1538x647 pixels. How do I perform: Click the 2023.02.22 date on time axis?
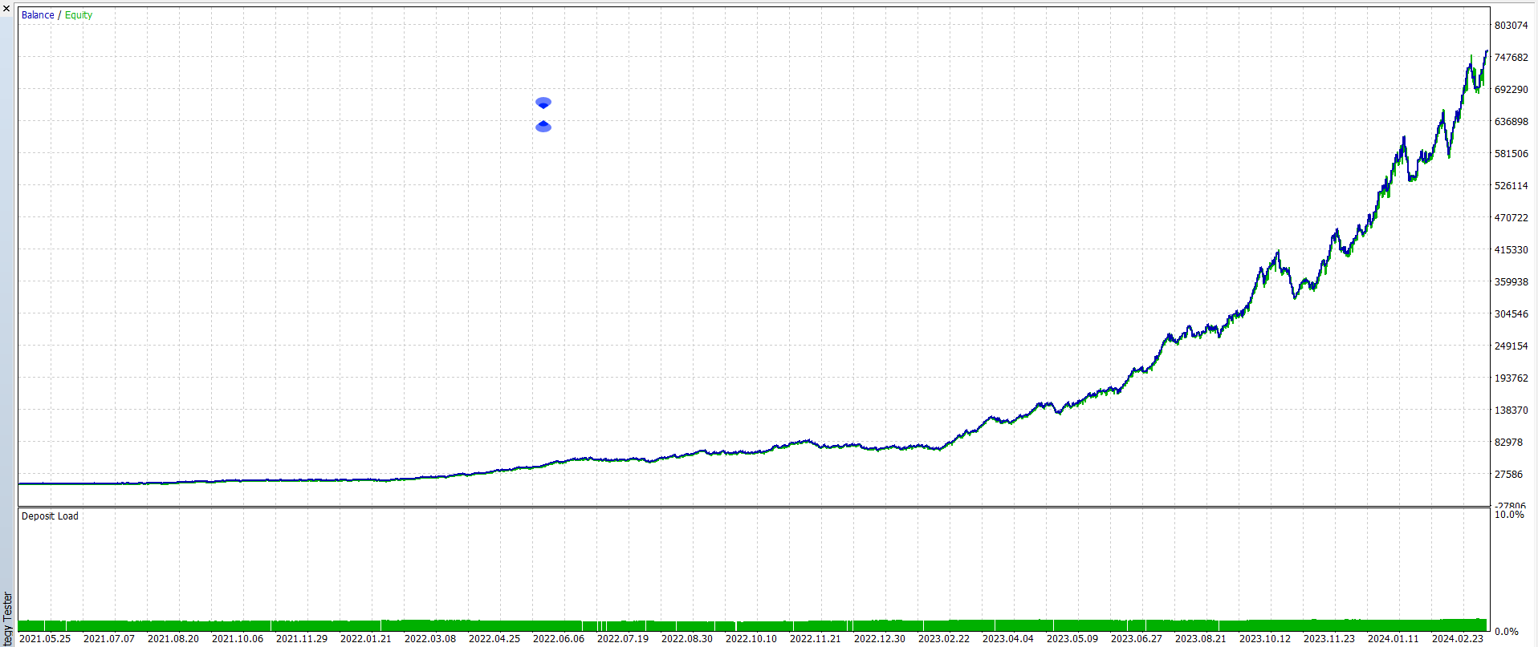point(944,639)
